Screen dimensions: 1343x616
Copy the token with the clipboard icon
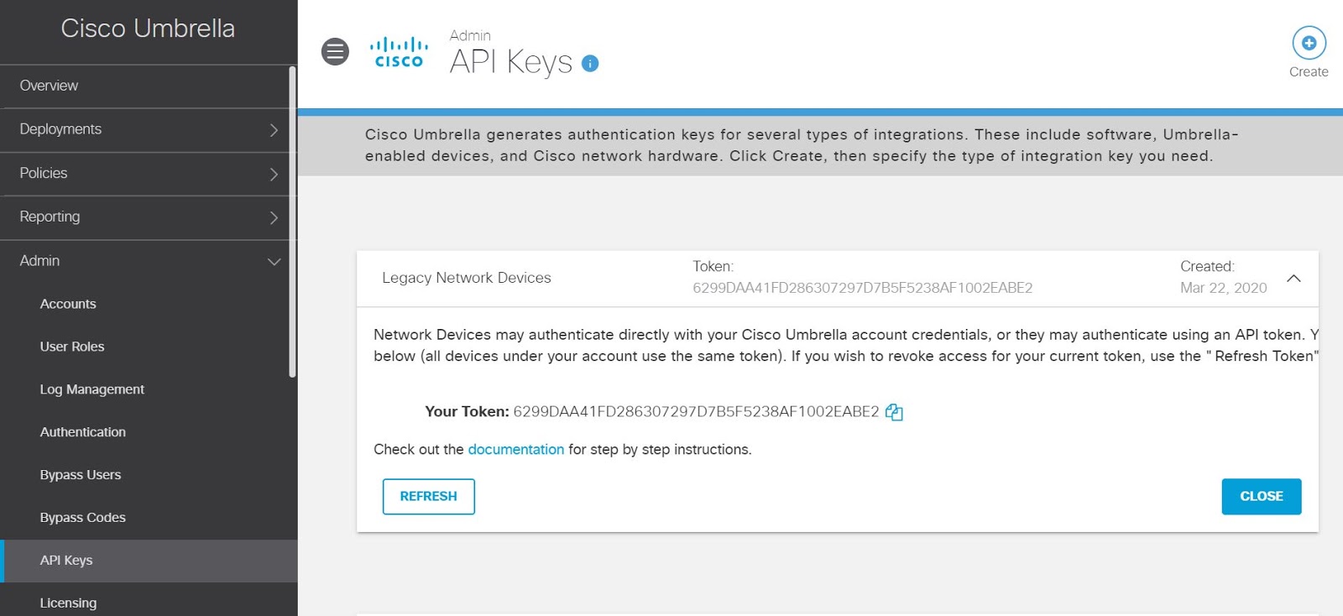point(894,412)
